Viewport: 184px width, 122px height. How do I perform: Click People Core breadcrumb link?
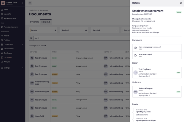pyautogui.click(x=33, y=10)
